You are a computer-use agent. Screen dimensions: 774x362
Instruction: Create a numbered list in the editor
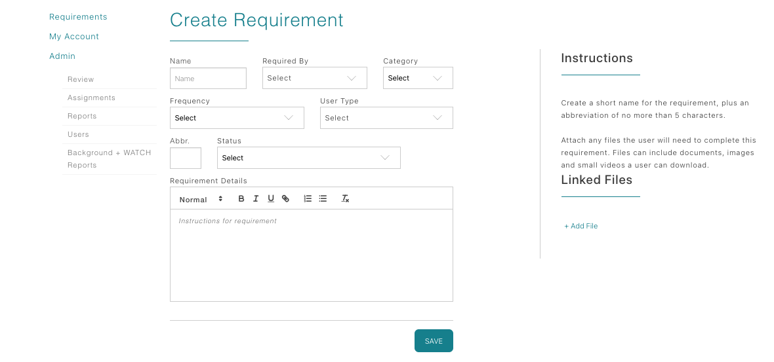pos(308,199)
